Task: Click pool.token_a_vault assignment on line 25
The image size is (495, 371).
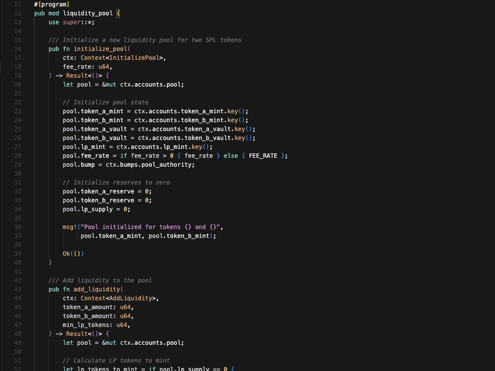Action: 159,129
